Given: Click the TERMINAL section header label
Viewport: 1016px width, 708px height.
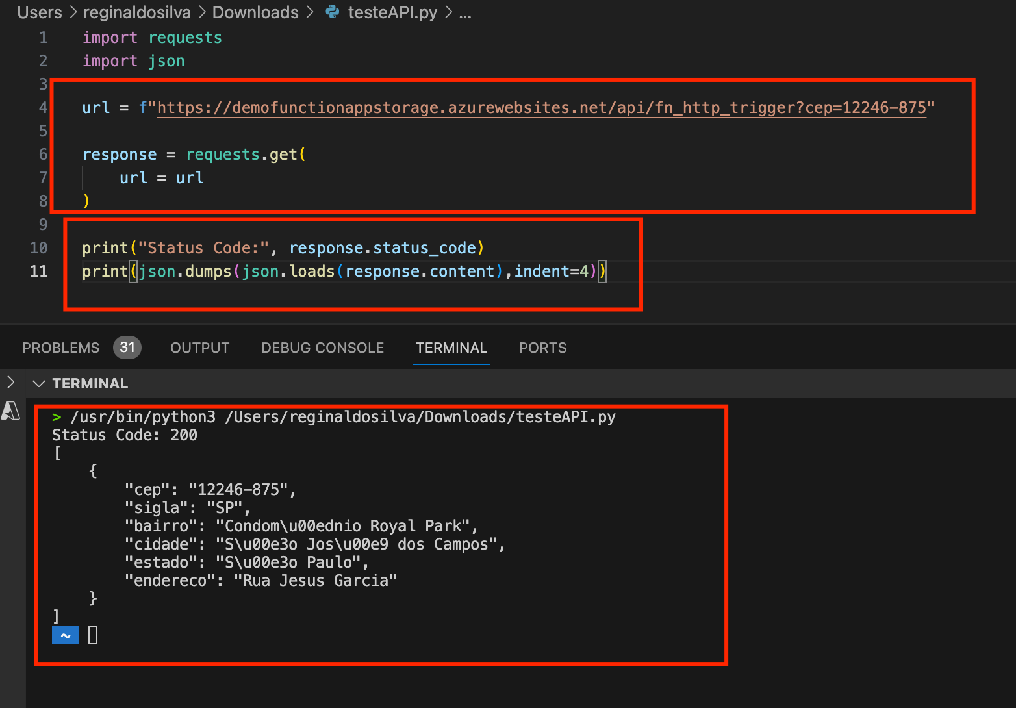Looking at the screenshot, I should tap(90, 383).
